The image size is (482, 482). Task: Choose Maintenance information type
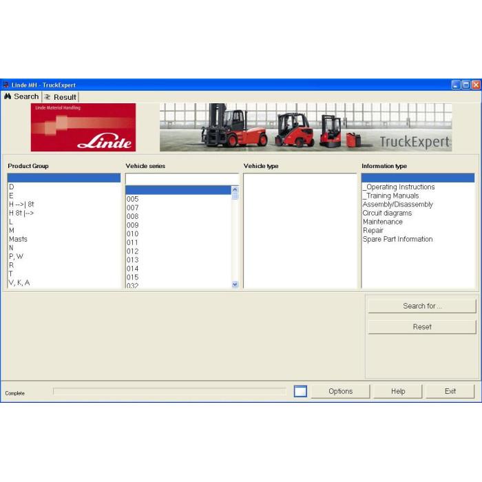point(418,222)
